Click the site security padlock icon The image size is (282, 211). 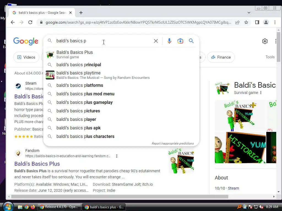[x=41, y=22]
